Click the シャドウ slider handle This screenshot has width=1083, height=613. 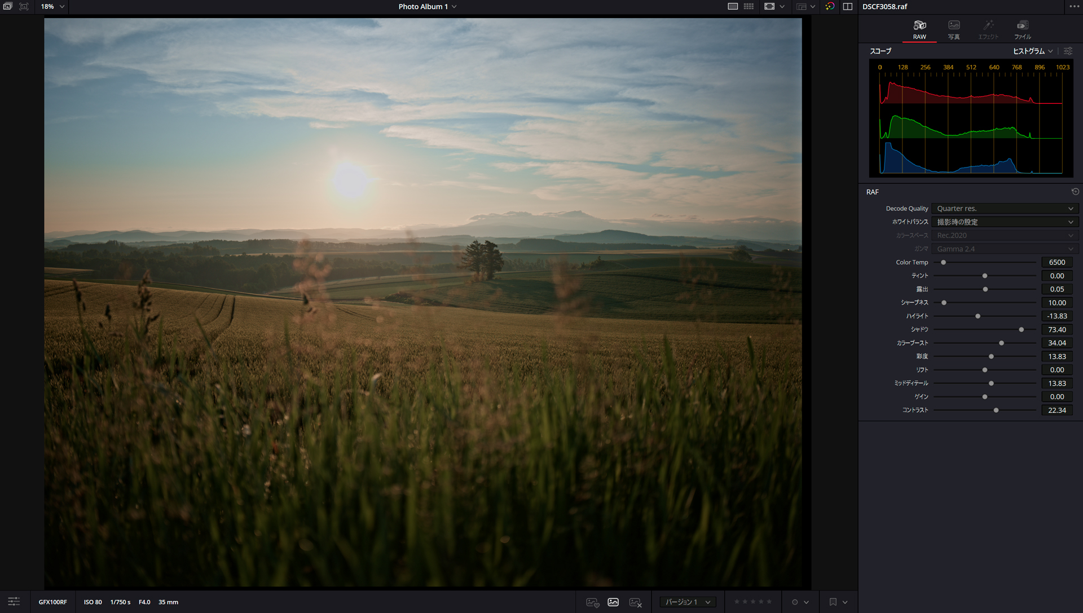coord(1021,330)
